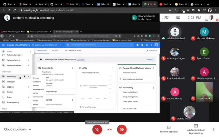Image resolution: width=219 pixels, height=137 pixels.
Task: Expand Logging submenu arrow
Action: coord(28,87)
